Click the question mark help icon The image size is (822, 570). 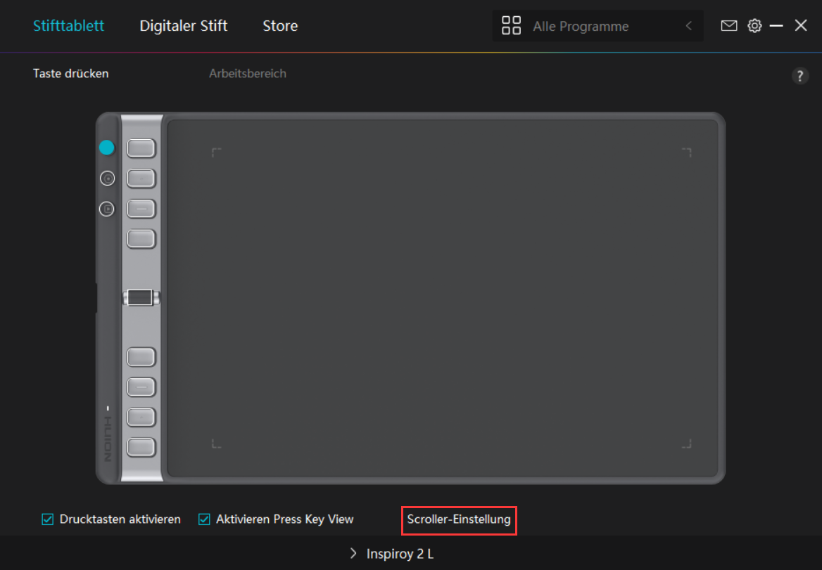click(x=800, y=77)
